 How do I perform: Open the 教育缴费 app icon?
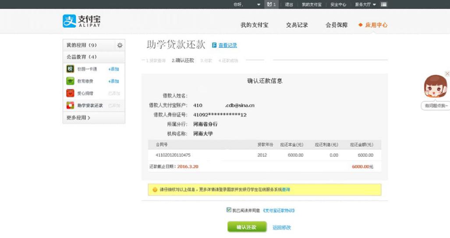(70, 81)
